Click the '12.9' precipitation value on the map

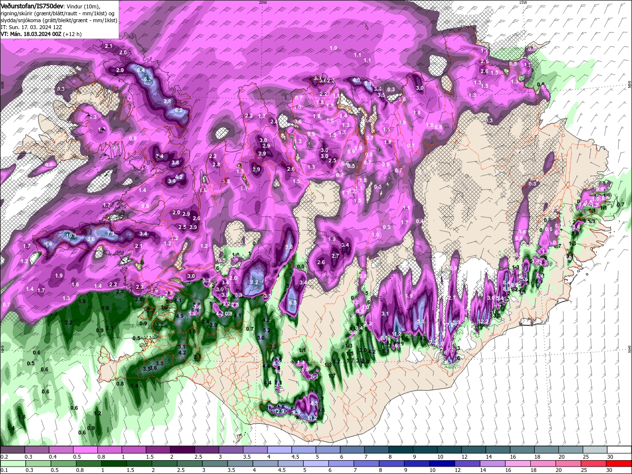coord(279,411)
